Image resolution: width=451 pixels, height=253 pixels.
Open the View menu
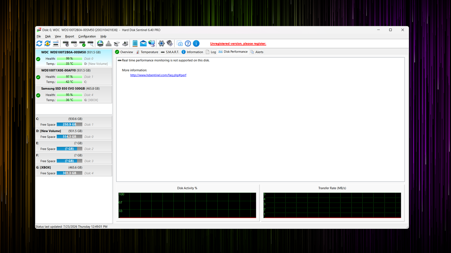[58, 36]
